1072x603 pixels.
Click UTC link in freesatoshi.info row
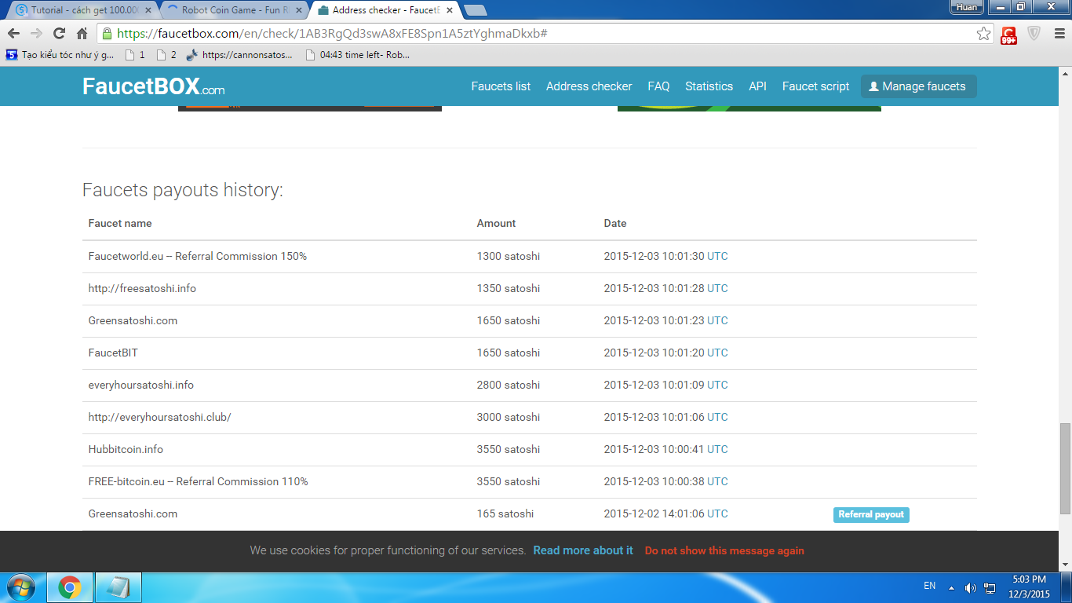717,288
